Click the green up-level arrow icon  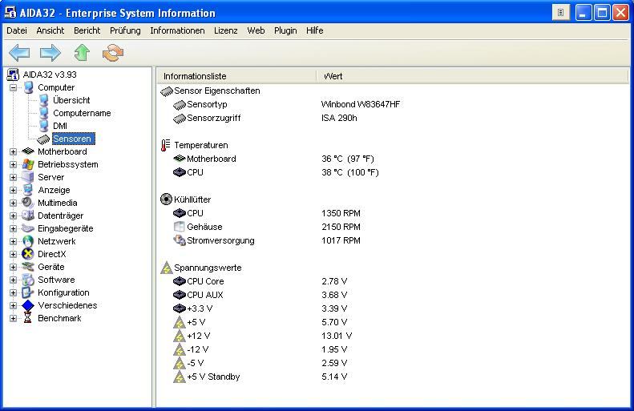82,53
